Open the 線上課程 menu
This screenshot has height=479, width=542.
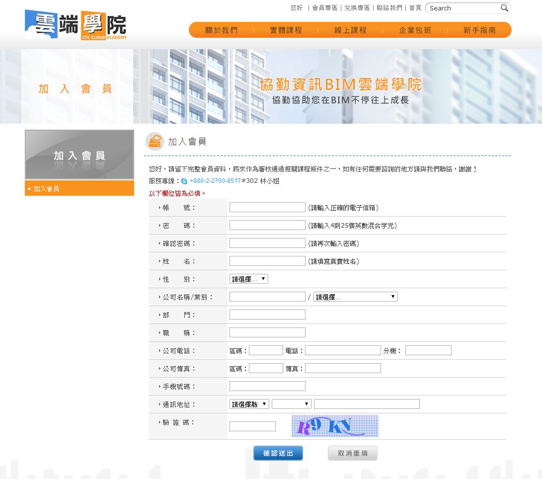point(350,30)
